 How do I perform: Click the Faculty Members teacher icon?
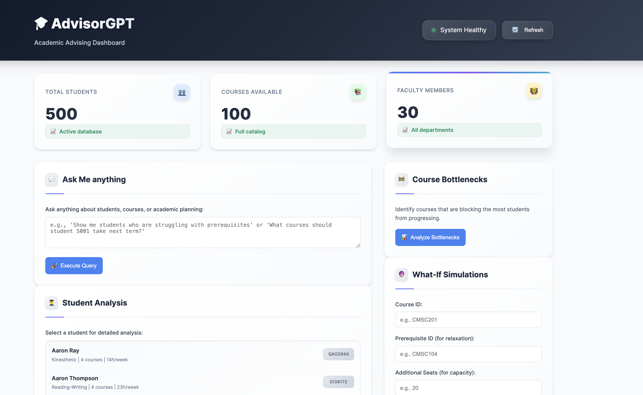click(534, 91)
